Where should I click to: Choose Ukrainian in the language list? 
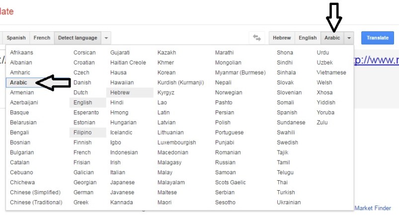pos(288,202)
